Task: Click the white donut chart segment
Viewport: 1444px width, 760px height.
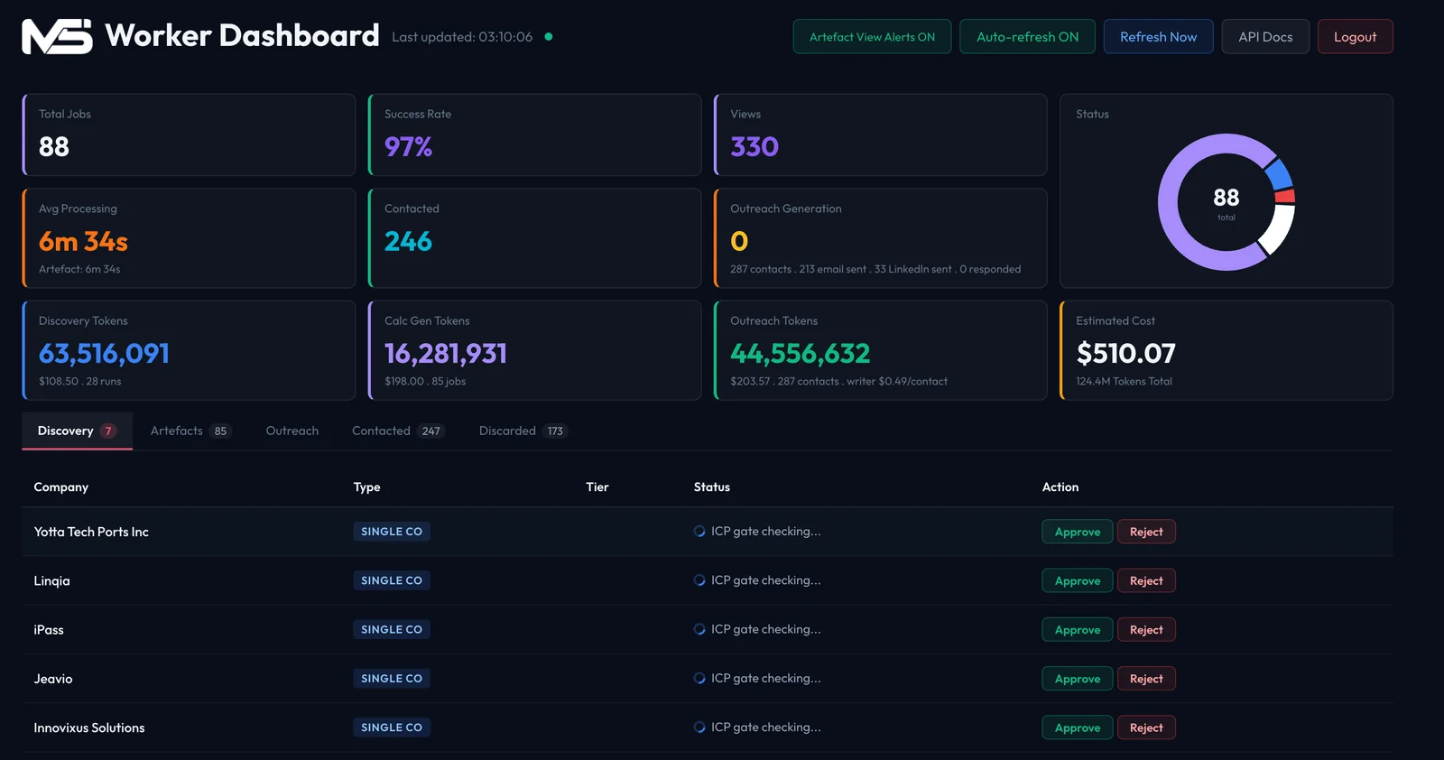Action: (x=1278, y=229)
